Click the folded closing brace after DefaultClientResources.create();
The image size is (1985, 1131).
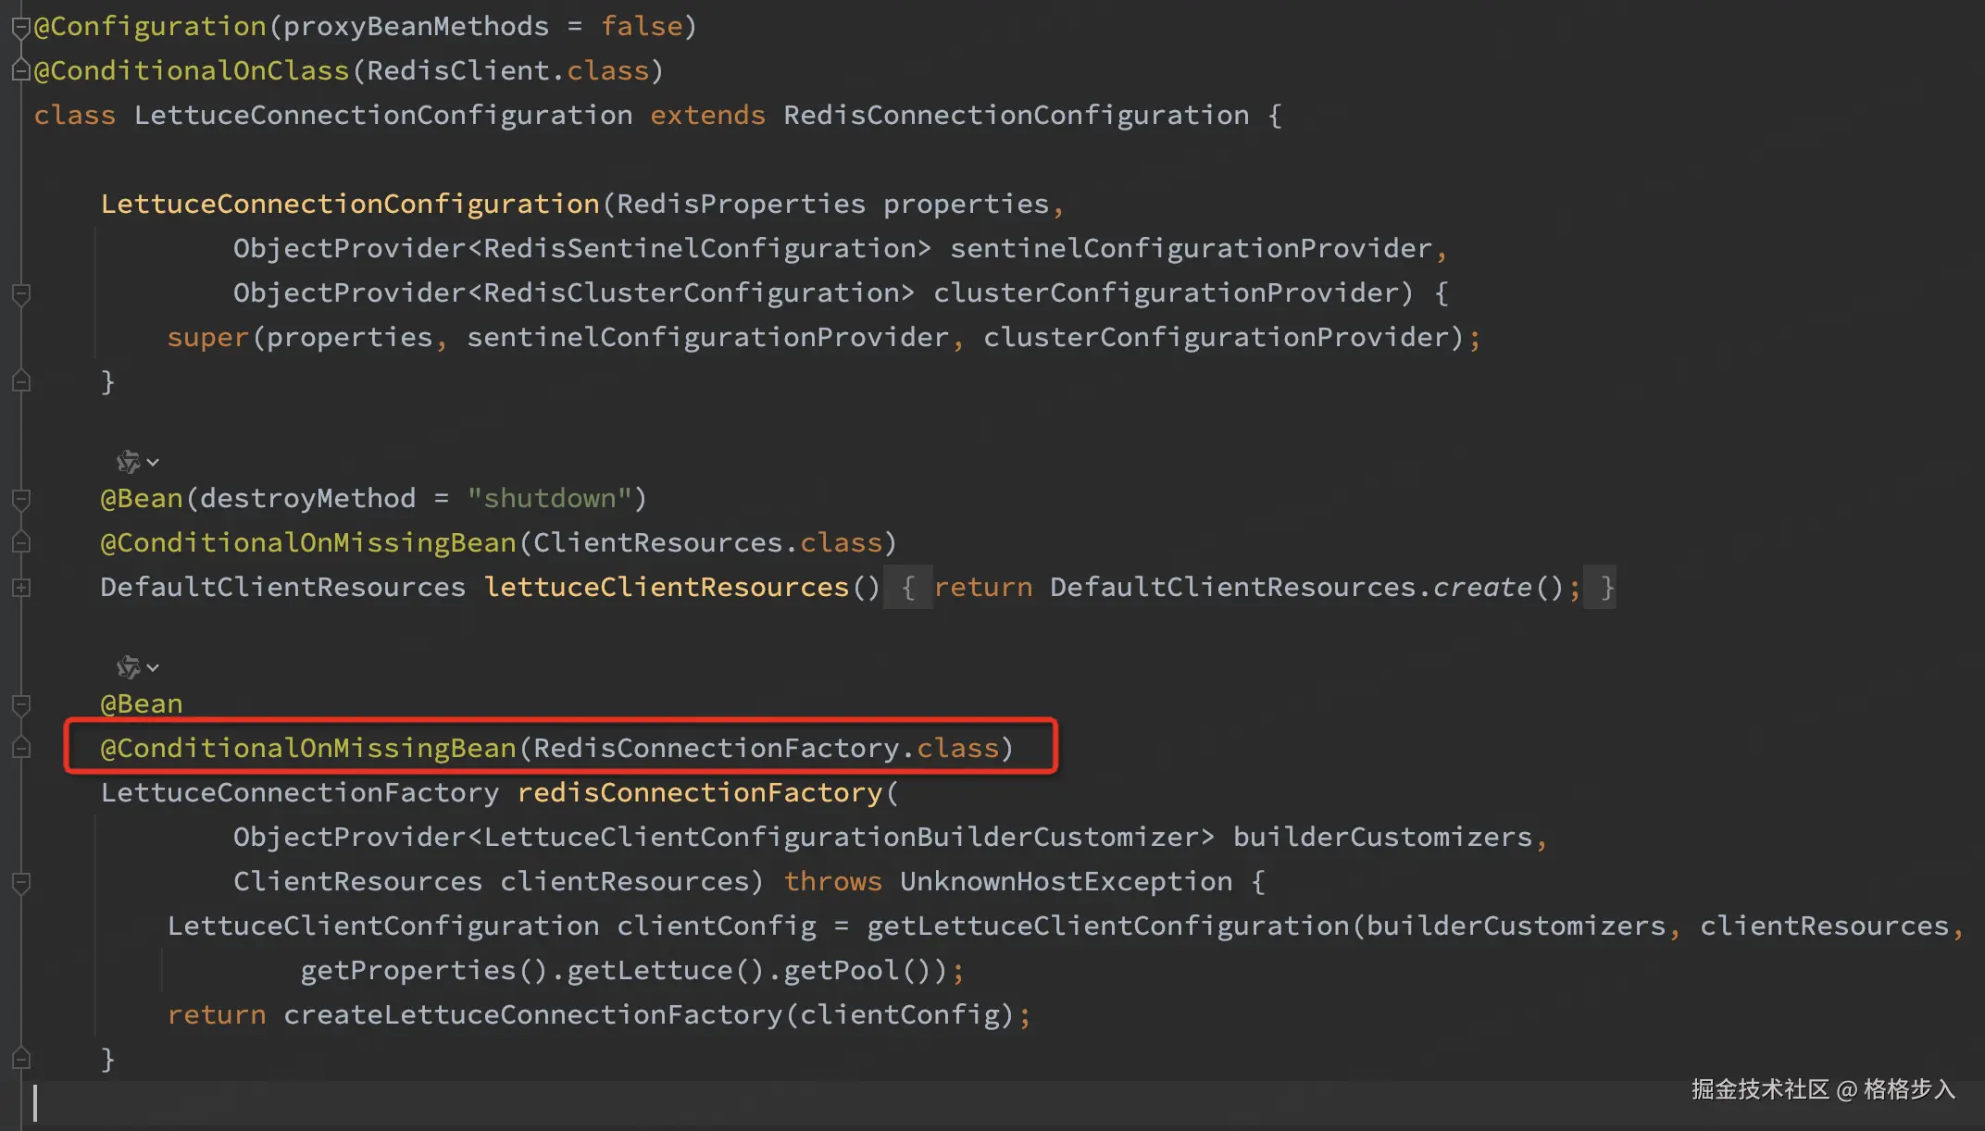(x=1606, y=588)
